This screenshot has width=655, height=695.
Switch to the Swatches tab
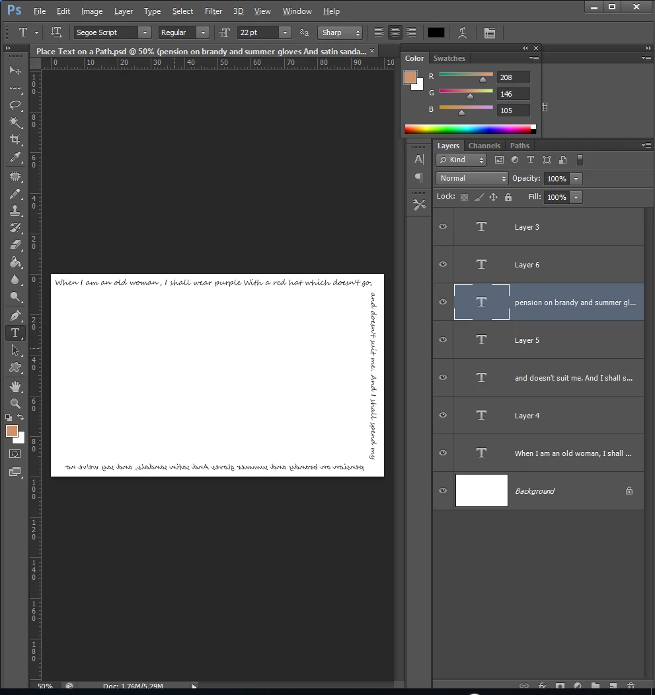point(449,58)
